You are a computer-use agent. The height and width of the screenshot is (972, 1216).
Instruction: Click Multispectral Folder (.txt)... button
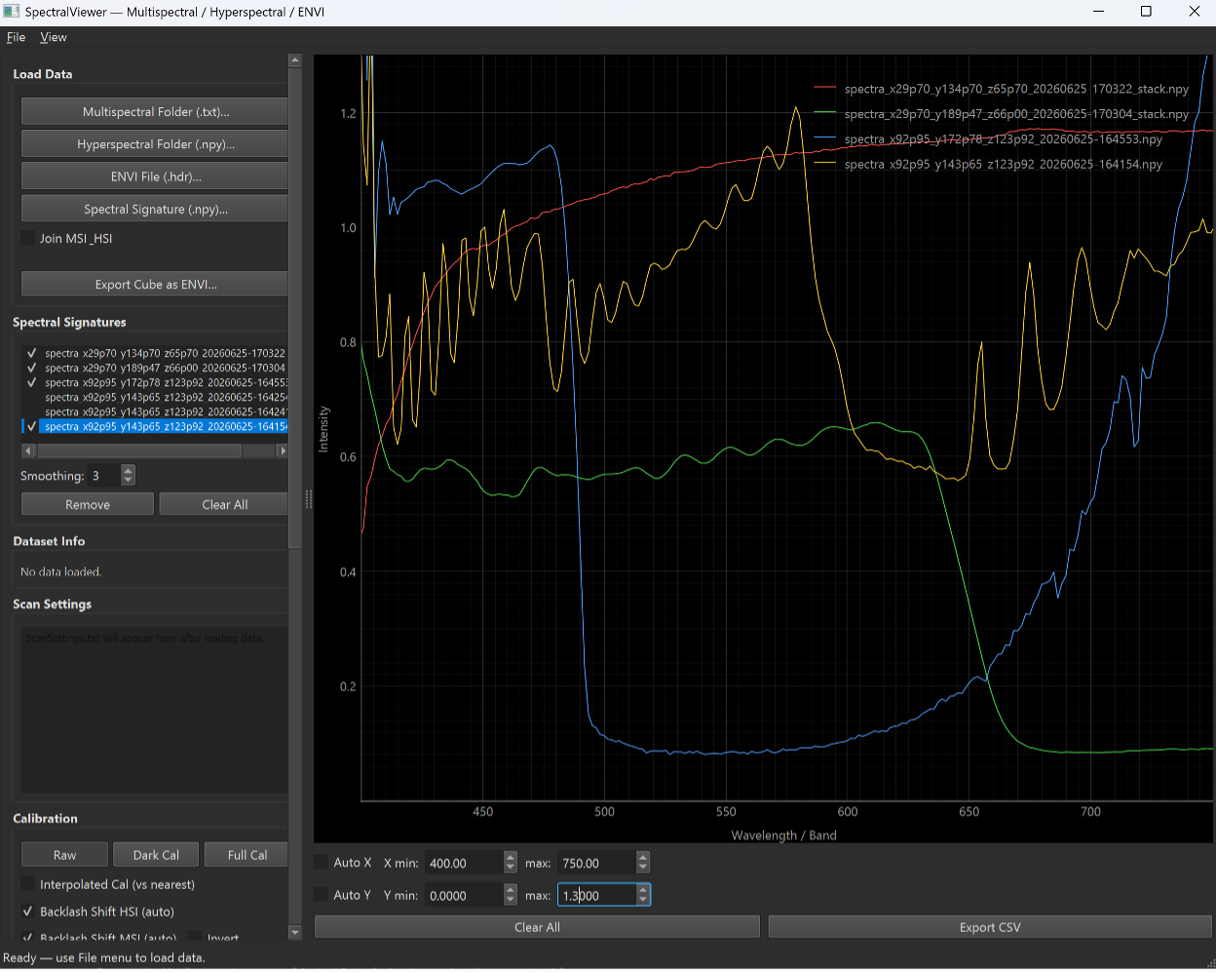(155, 112)
